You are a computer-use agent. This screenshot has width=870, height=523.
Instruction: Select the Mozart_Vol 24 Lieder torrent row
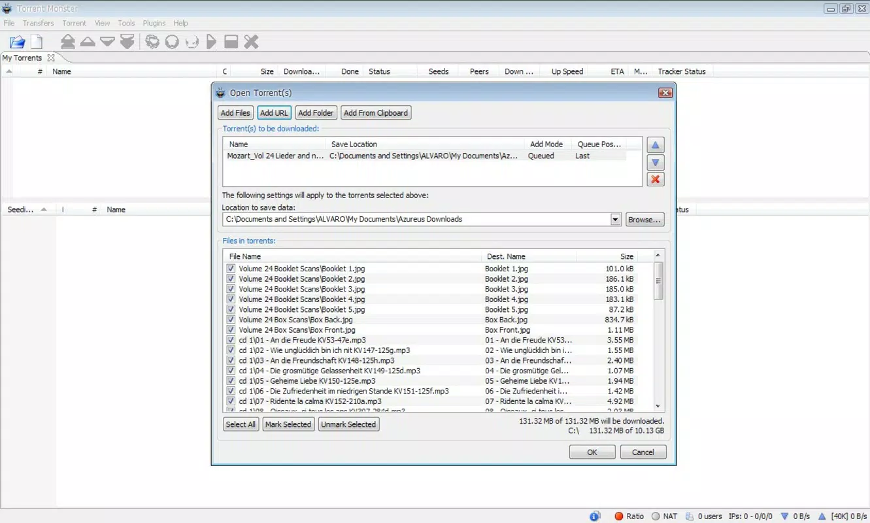(424, 156)
